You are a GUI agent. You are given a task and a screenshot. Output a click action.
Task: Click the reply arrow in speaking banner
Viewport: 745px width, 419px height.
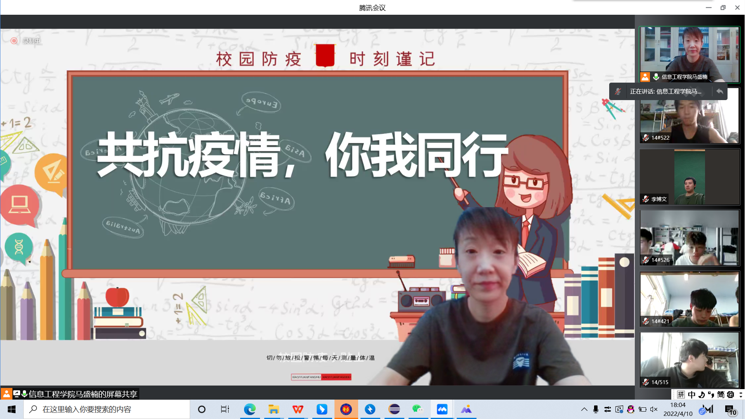coord(720,92)
